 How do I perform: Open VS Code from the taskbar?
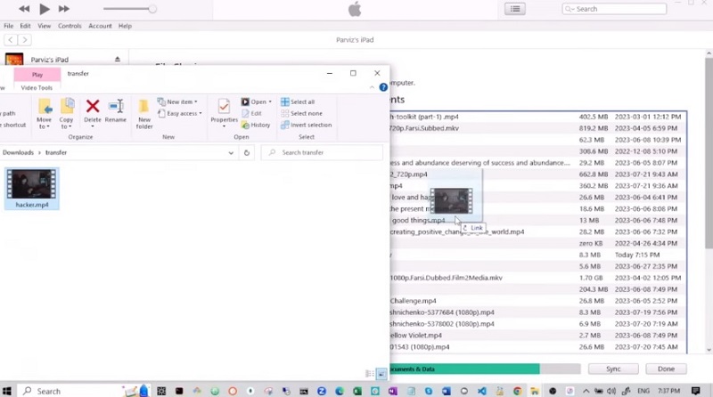pos(482,391)
